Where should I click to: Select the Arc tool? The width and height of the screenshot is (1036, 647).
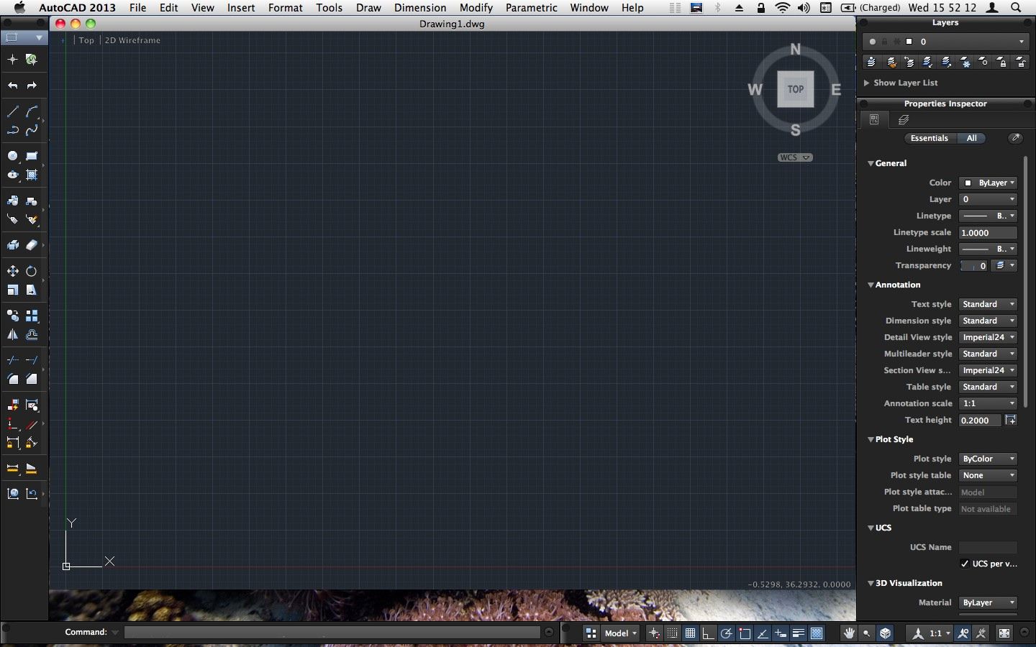click(31, 111)
